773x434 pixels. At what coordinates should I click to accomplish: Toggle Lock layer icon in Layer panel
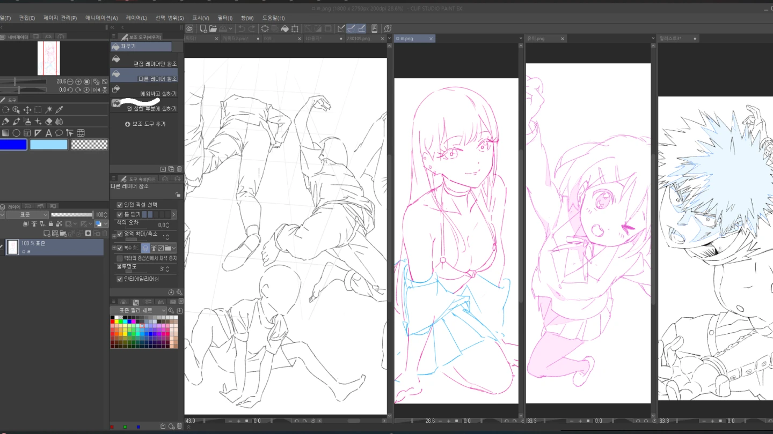(x=51, y=223)
